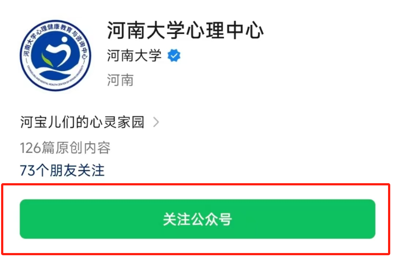Expand the description using the gray chevron arrow
395x264 pixels.
pyautogui.click(x=156, y=122)
